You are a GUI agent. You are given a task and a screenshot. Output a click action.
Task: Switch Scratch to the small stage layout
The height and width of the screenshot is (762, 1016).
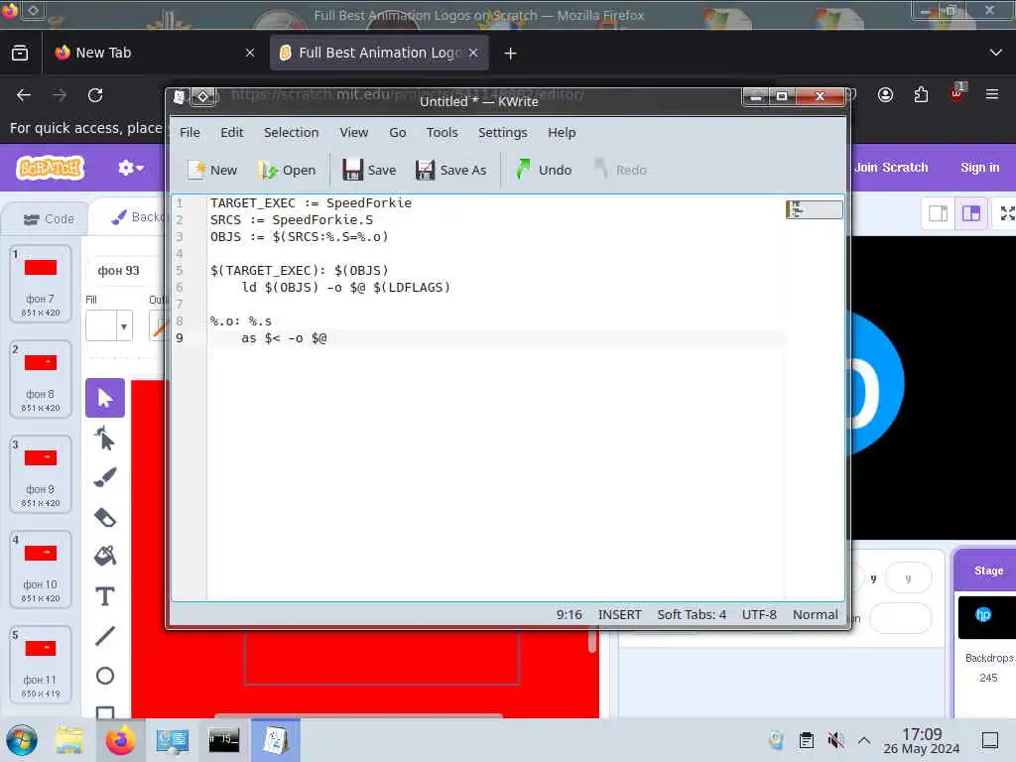pos(938,213)
